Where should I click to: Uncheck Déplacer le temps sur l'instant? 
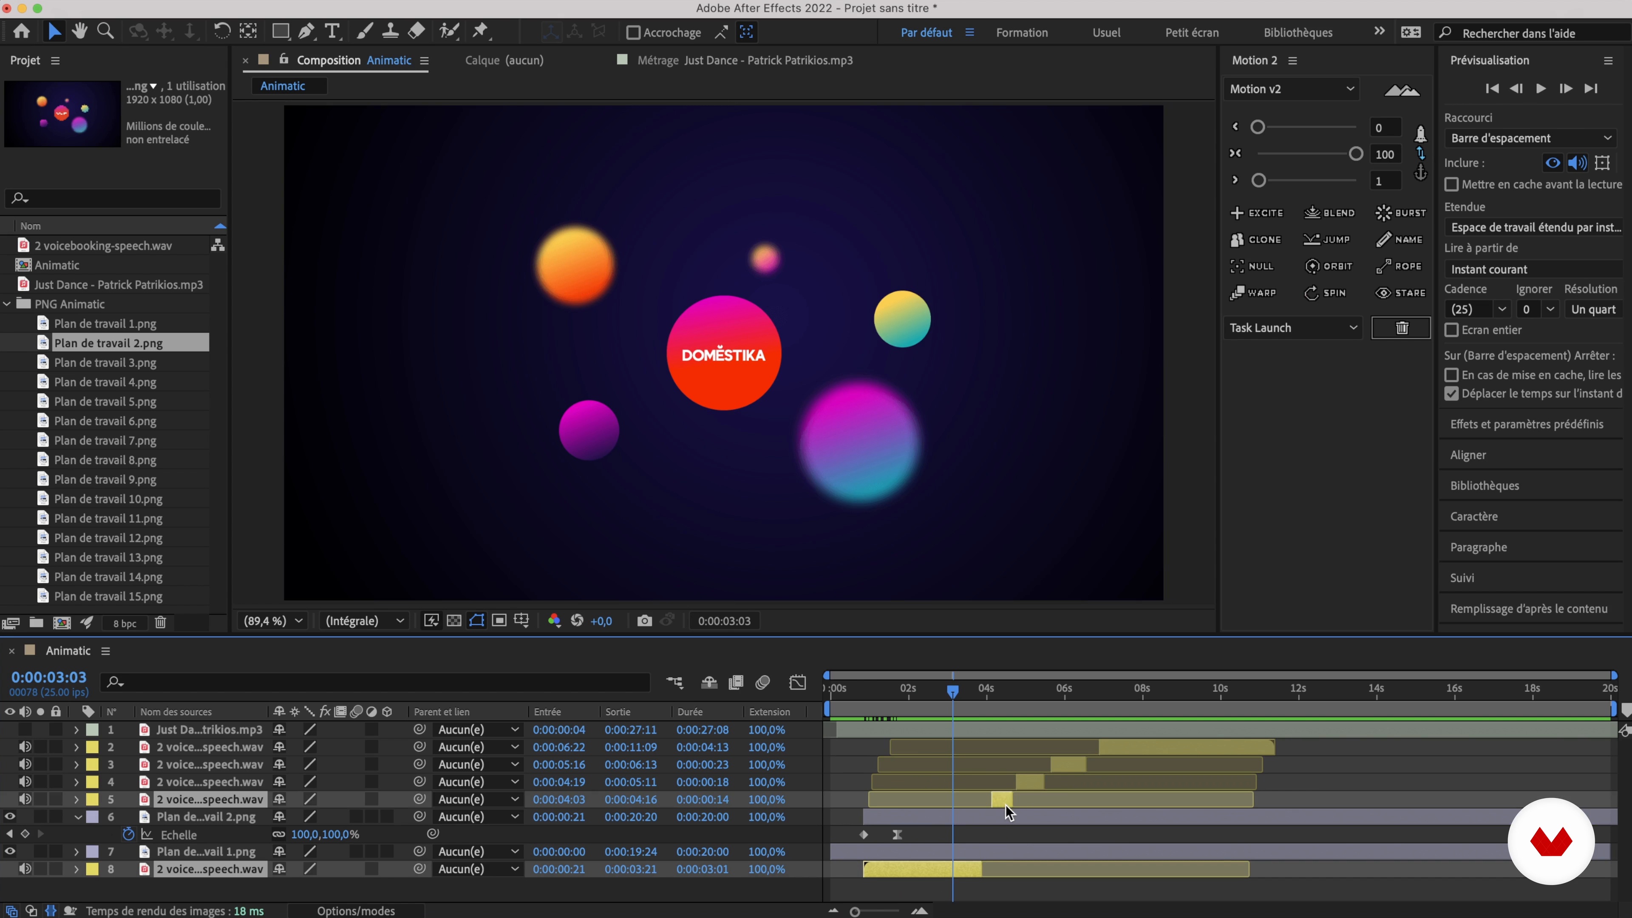[1451, 394]
